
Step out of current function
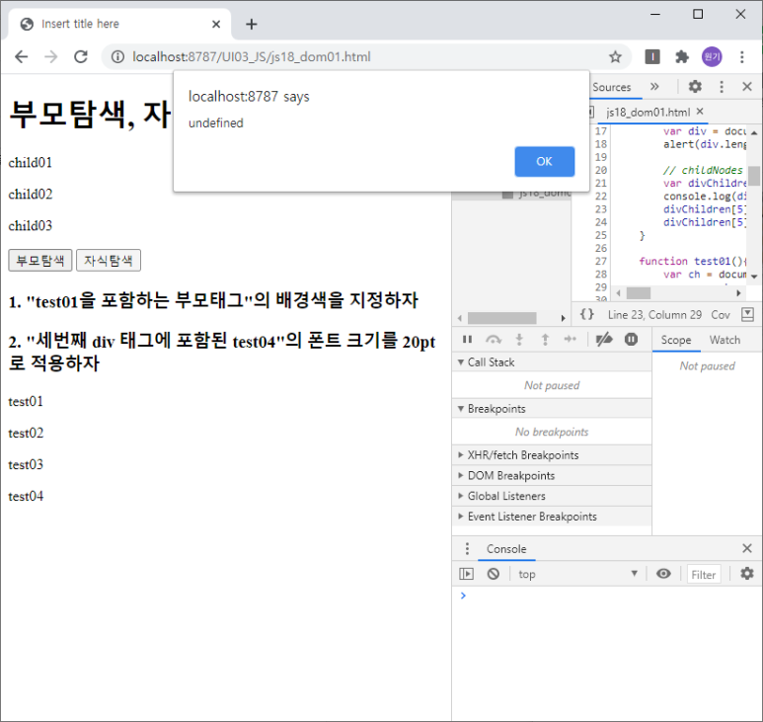coord(545,340)
